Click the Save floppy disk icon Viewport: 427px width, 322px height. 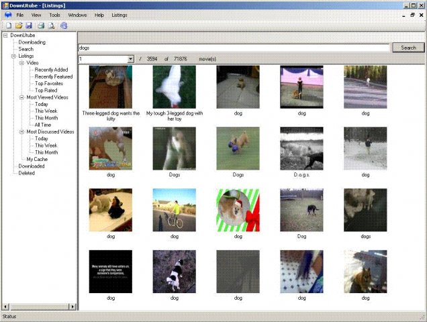coord(29,25)
